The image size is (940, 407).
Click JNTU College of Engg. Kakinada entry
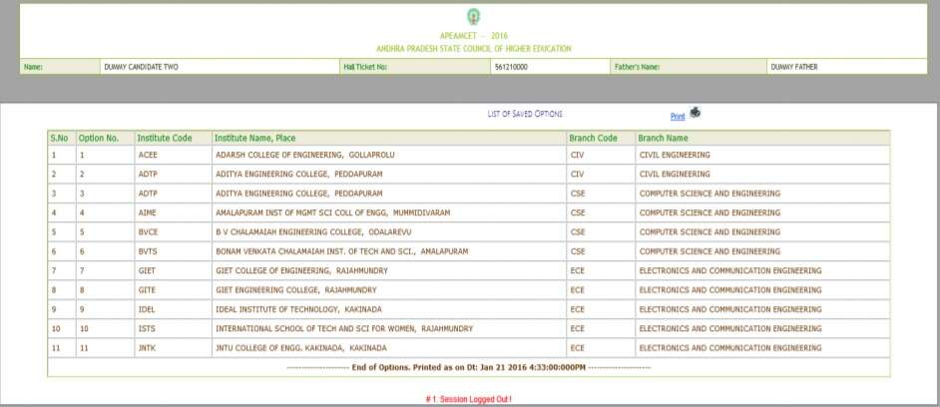tap(300, 348)
